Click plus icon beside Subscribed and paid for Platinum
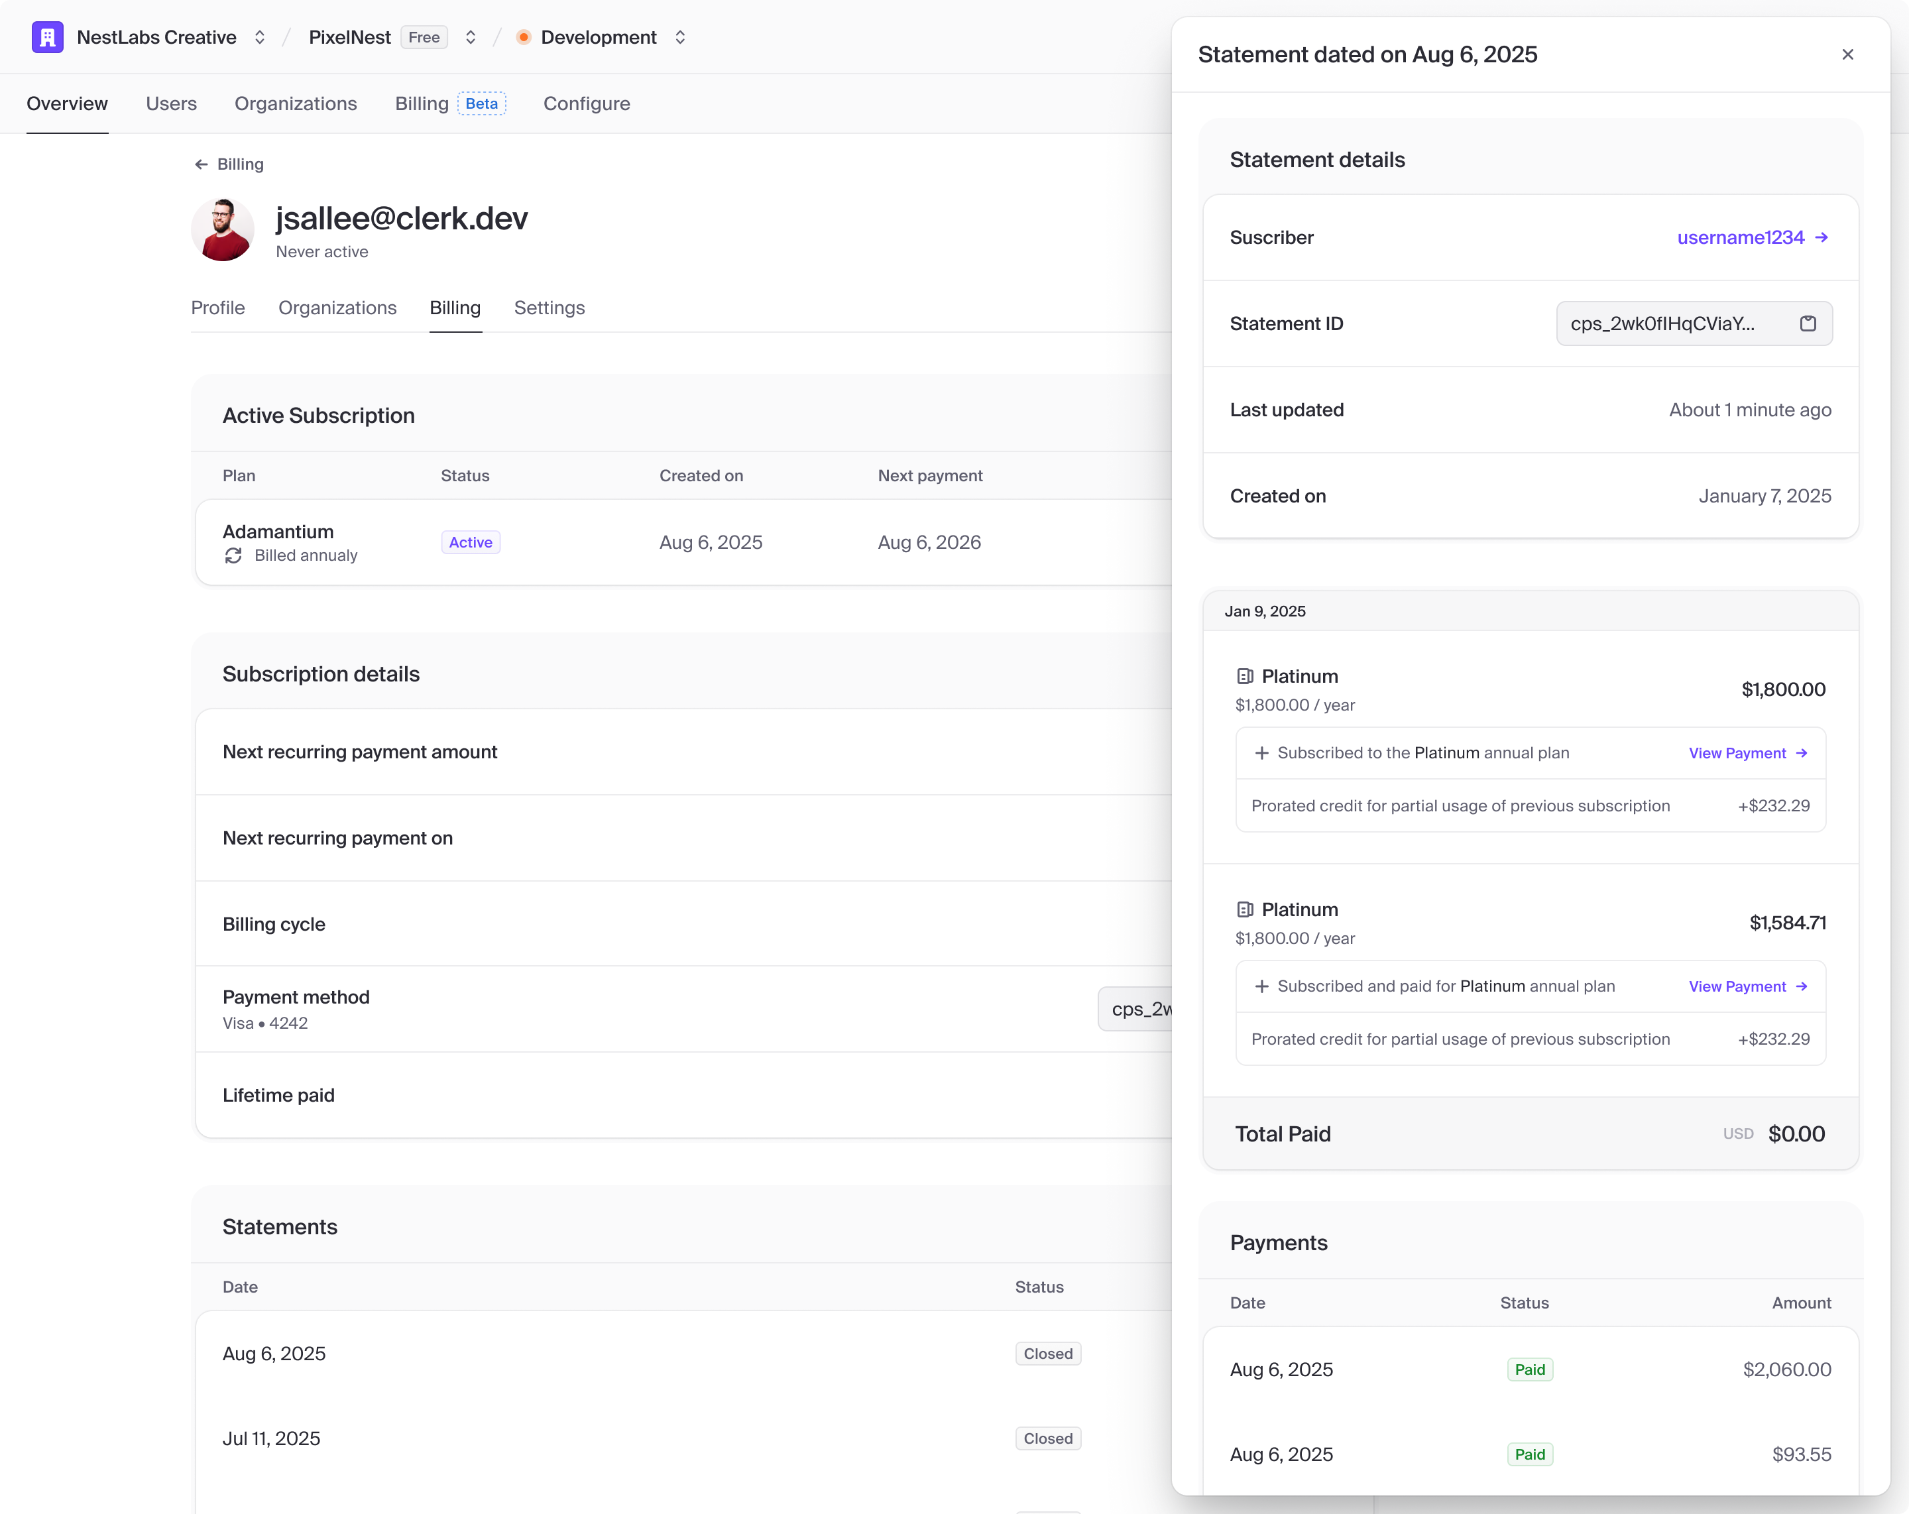 [x=1262, y=986]
